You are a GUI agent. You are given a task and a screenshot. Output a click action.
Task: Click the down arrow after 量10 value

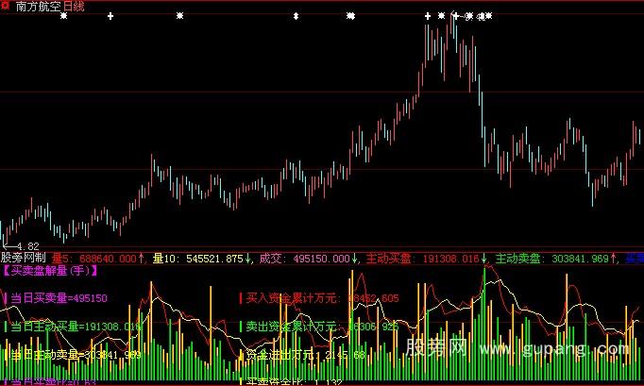click(247, 259)
